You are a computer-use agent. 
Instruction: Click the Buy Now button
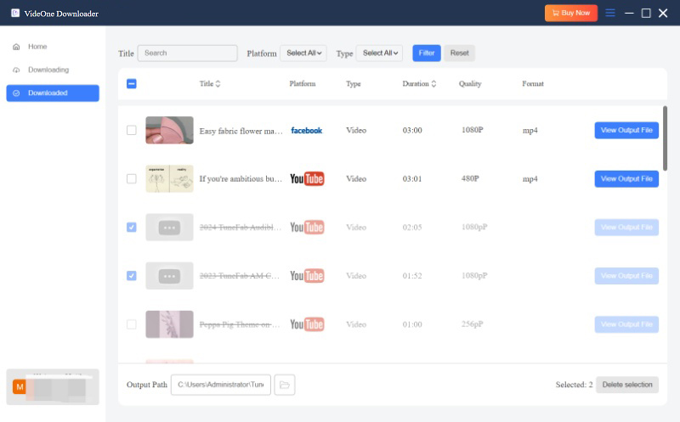coord(571,13)
